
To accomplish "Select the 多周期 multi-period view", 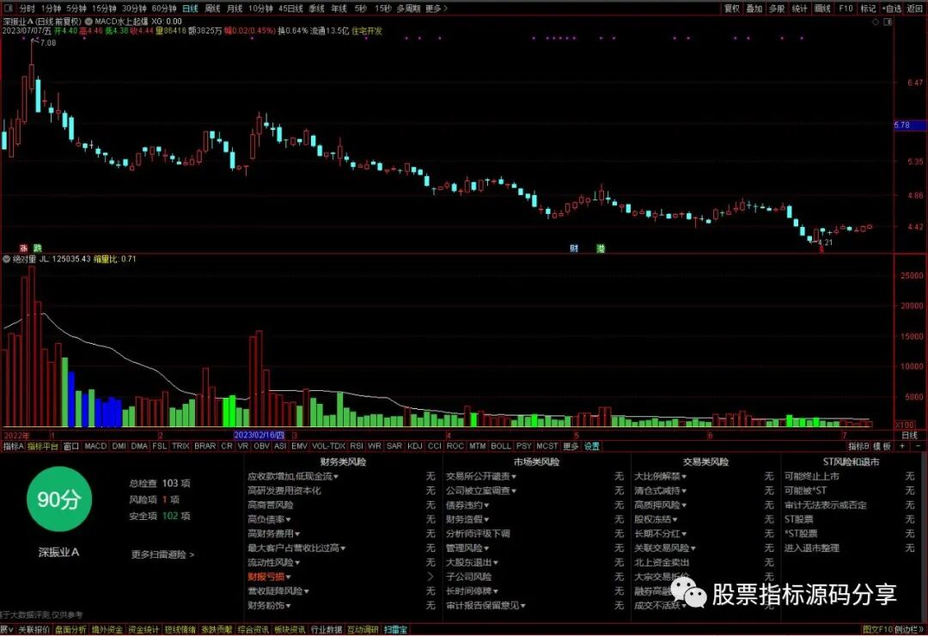I will [x=408, y=9].
